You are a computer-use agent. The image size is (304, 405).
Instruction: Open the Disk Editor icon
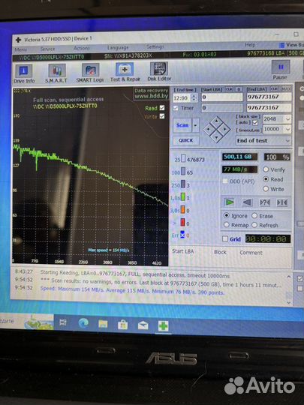pyautogui.click(x=159, y=72)
